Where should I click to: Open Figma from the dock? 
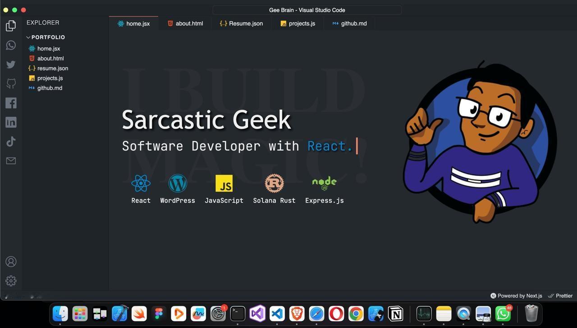pos(159,314)
